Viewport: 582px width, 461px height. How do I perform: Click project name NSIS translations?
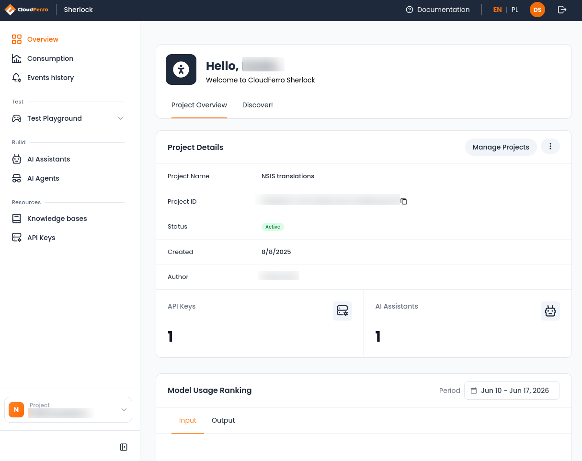288,176
